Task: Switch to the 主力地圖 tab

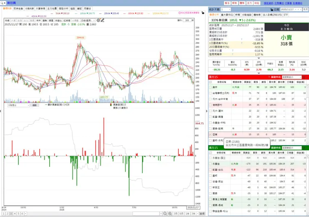Action: tap(52, 9)
